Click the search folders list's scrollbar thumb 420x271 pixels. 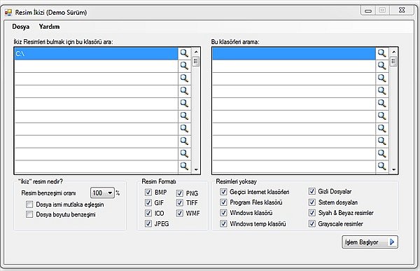[x=196, y=62]
